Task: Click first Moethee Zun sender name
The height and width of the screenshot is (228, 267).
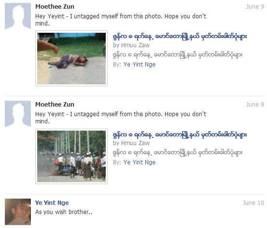Action: click(55, 7)
